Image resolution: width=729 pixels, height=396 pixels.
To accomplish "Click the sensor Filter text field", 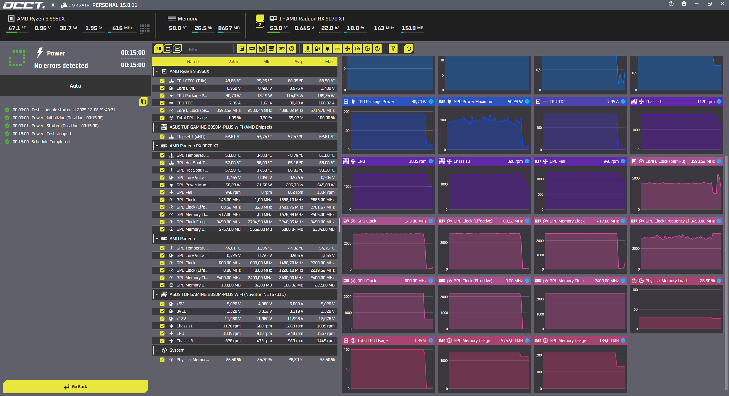I will click(209, 49).
